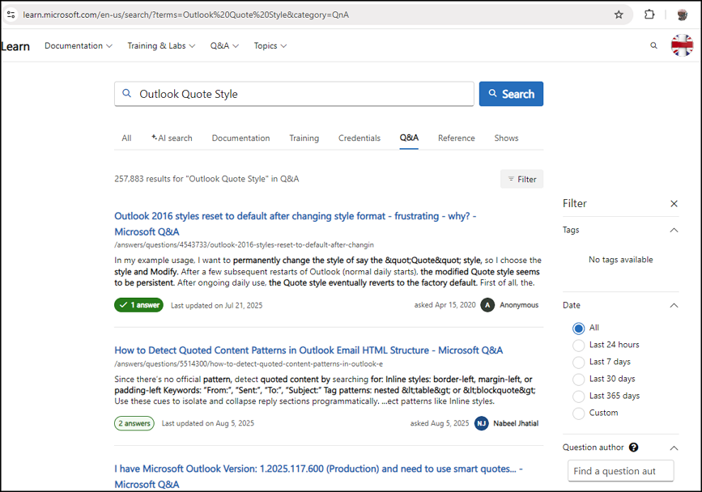Click the 1 answer green badge

point(138,305)
